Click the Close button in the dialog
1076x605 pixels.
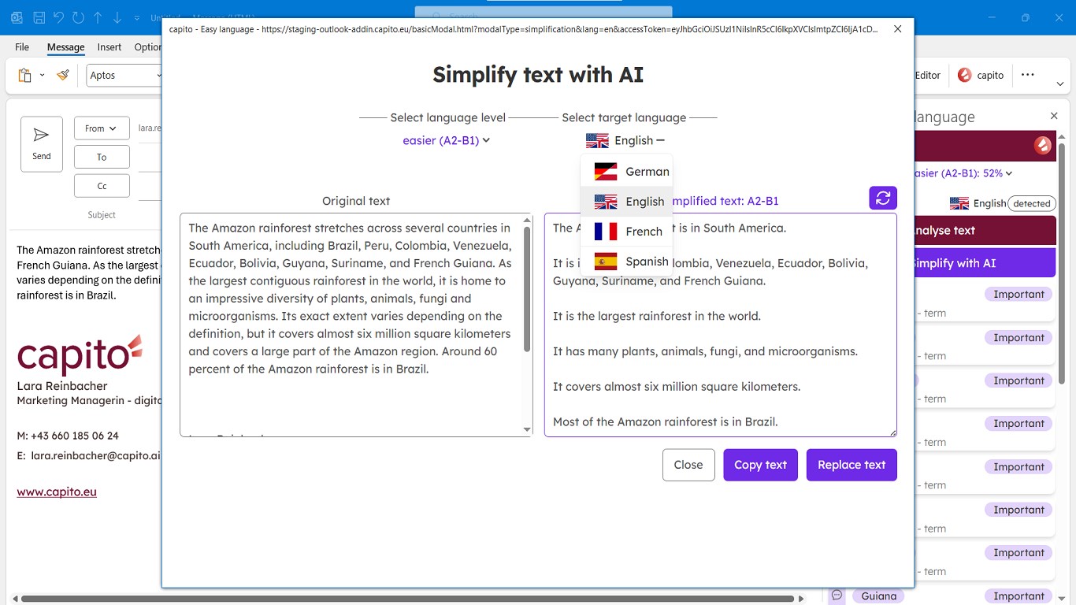click(688, 465)
